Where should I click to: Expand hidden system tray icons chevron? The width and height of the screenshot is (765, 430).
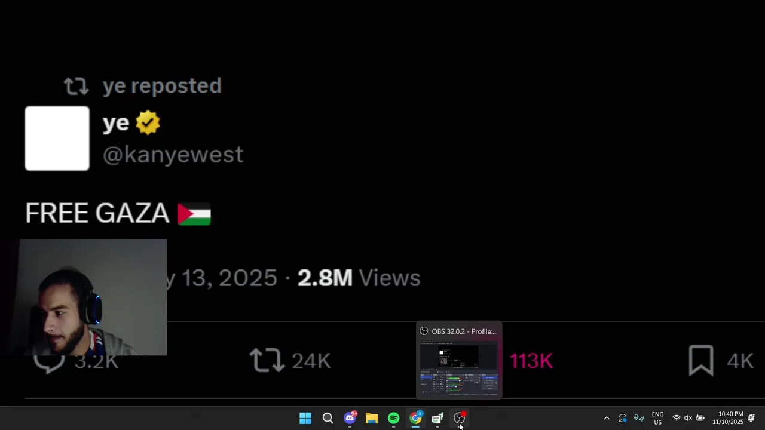(x=607, y=418)
